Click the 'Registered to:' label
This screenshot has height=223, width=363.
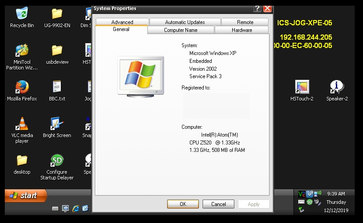(195, 88)
